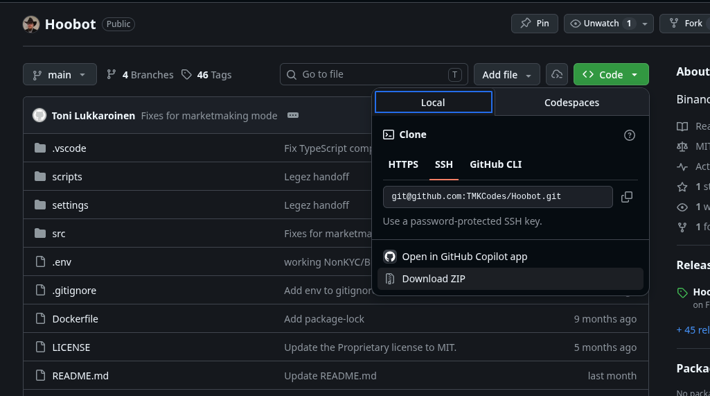The image size is (710, 396).
Task: Click the commit author avatar
Action: click(39, 115)
